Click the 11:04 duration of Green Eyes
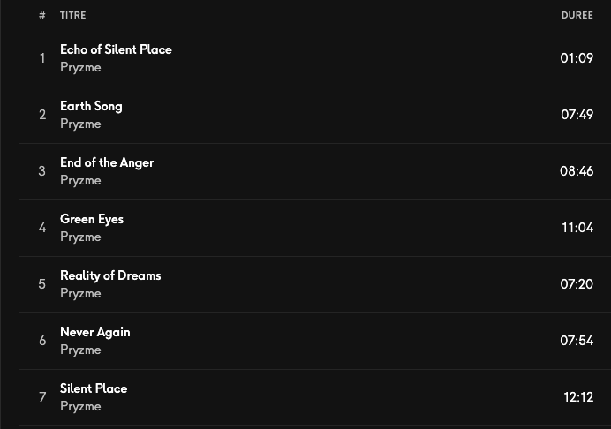 click(x=577, y=228)
